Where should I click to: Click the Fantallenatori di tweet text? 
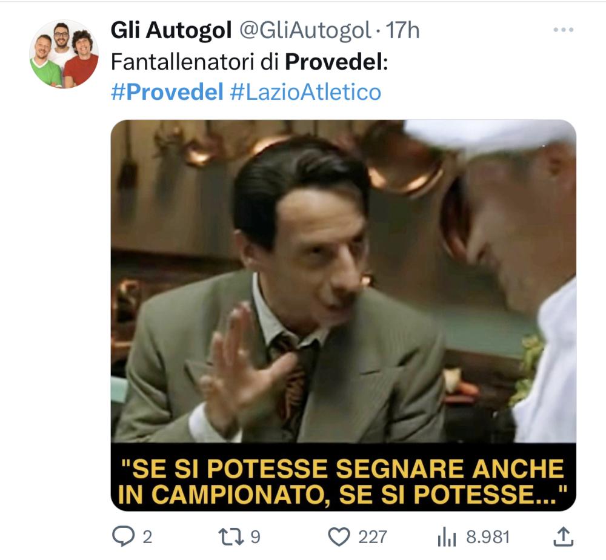[x=195, y=61]
